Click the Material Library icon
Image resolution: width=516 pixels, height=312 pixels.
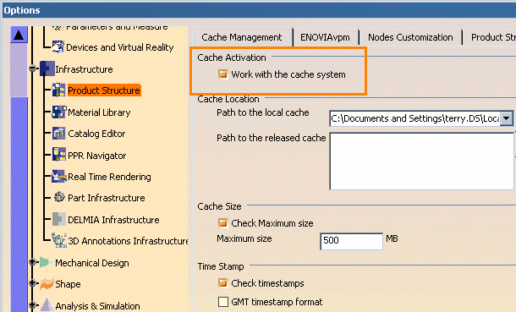(59, 112)
